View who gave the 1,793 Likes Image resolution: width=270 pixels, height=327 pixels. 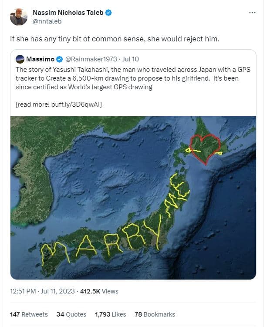110,314
